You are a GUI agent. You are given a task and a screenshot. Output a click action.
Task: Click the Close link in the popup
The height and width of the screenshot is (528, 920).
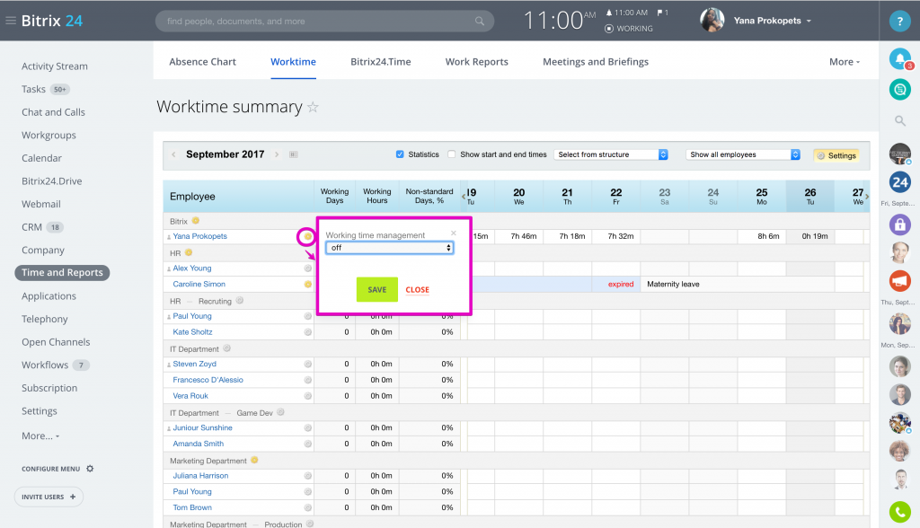tap(417, 290)
